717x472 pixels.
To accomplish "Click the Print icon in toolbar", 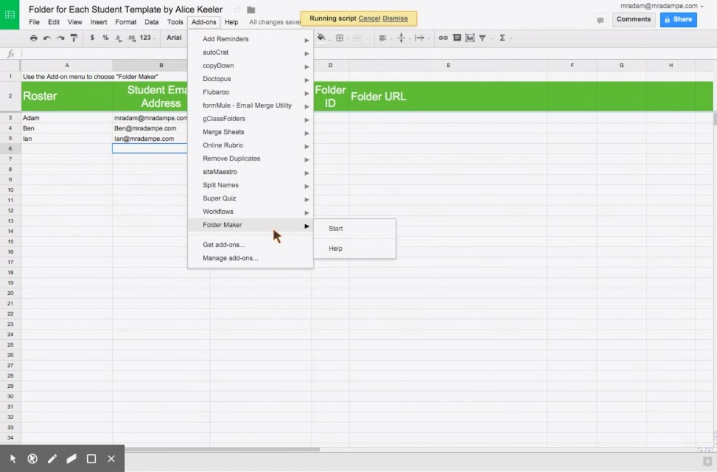I will [33, 38].
